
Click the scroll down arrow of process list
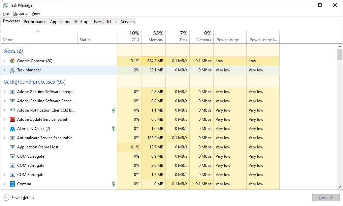click(340, 187)
